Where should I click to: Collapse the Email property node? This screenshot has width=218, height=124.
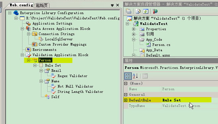click(x=41, y=71)
